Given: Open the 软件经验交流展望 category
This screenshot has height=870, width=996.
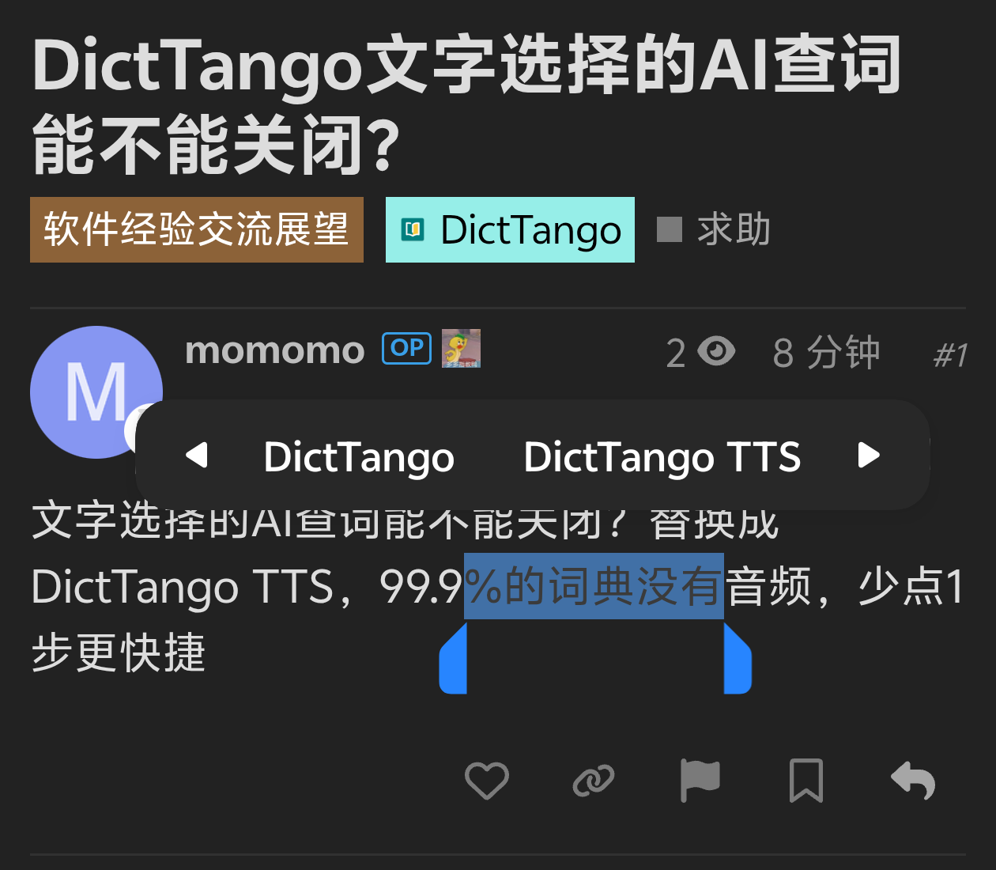Looking at the screenshot, I should coord(197,229).
